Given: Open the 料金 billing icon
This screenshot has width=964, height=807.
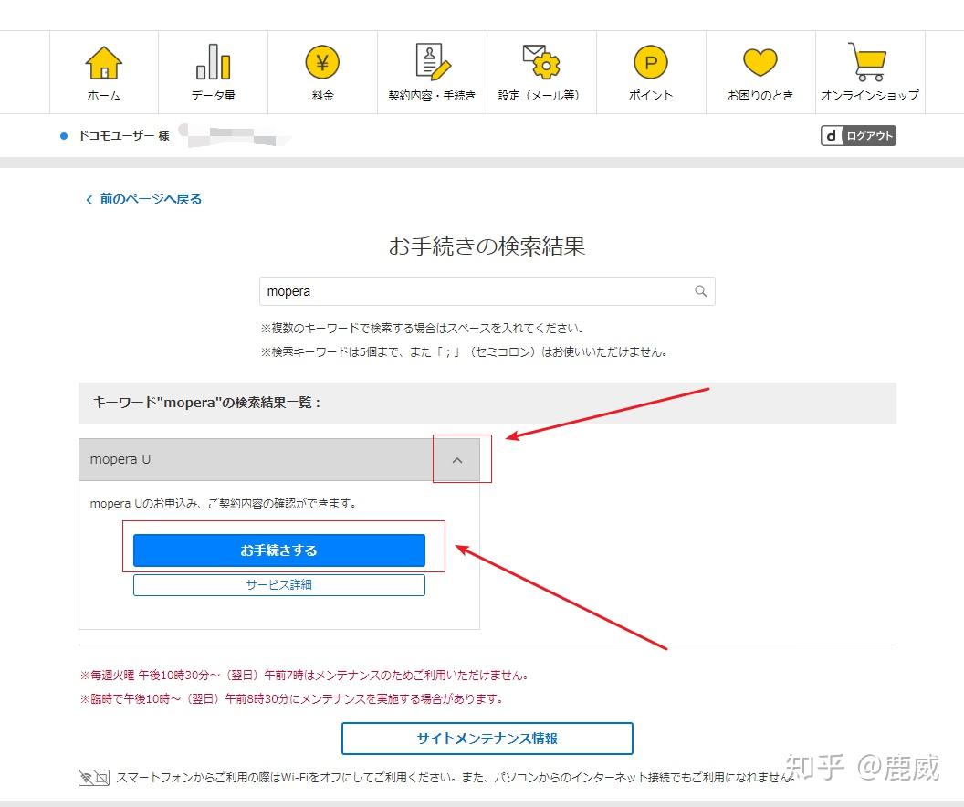Looking at the screenshot, I should pyautogui.click(x=322, y=71).
